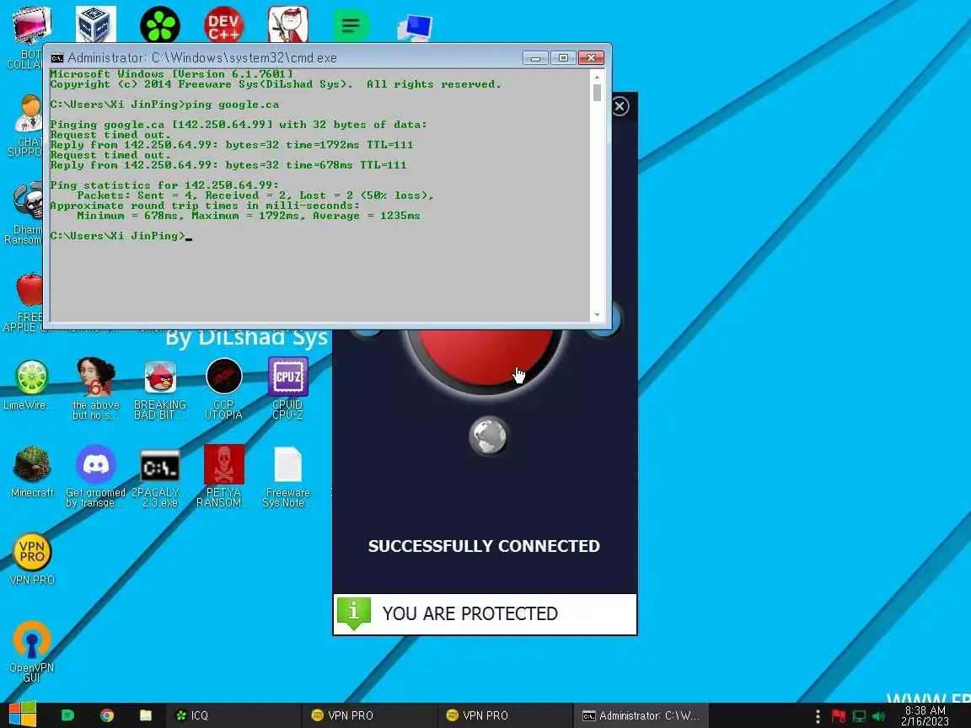Open the blue computer monitor desktop icon
971x728 pixels.
(x=415, y=28)
